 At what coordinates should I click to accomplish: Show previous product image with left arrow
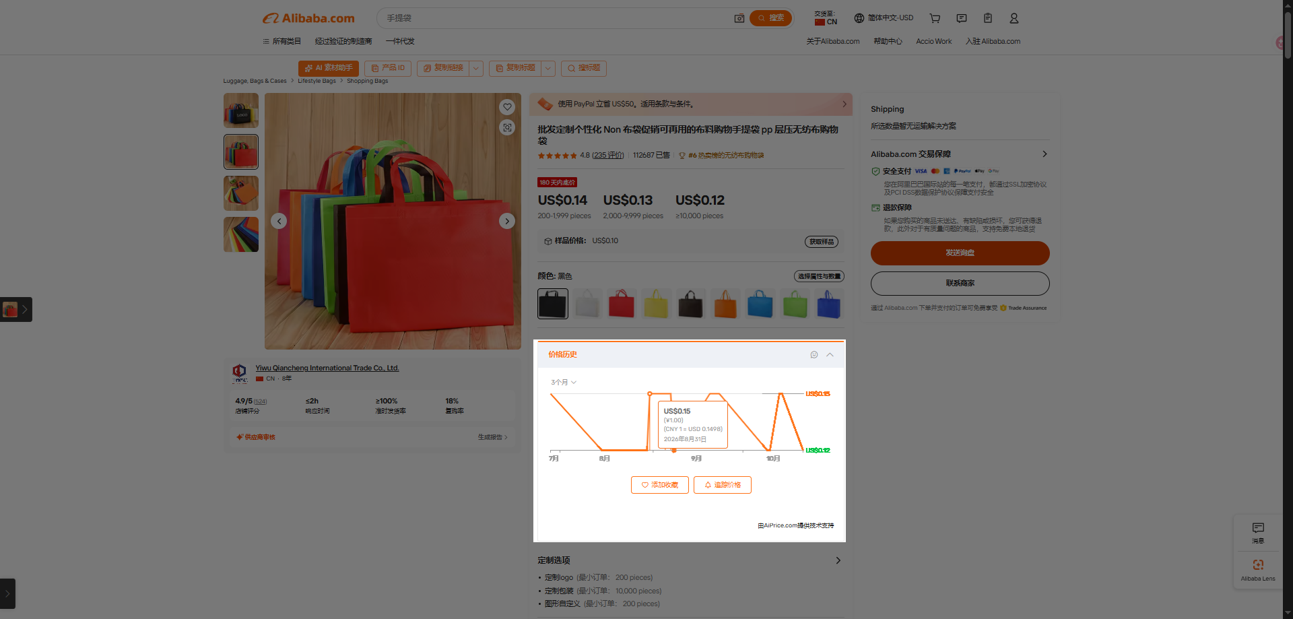coord(279,221)
